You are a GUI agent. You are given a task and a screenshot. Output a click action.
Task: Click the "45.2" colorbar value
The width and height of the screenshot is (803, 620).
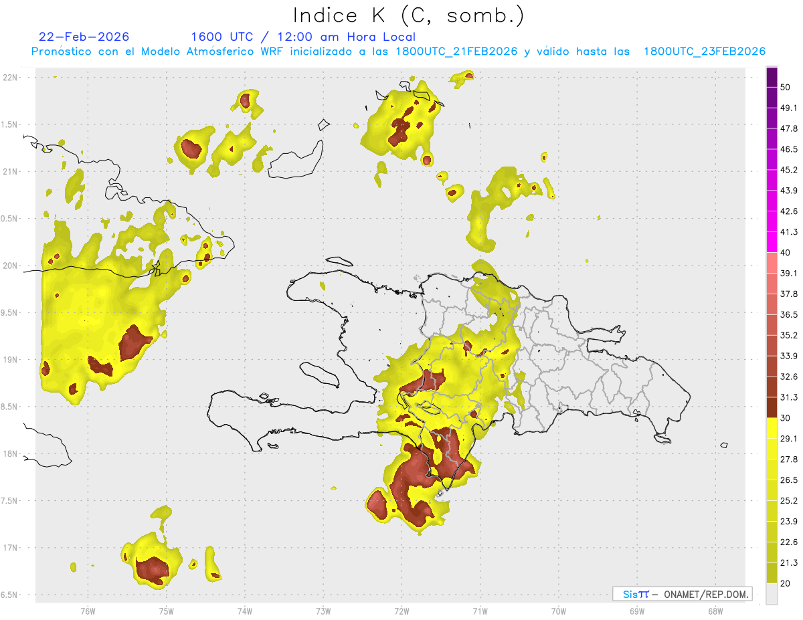(788, 170)
